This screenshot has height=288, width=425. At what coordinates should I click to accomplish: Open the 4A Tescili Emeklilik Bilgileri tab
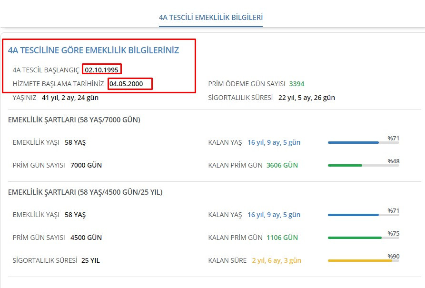211,18
